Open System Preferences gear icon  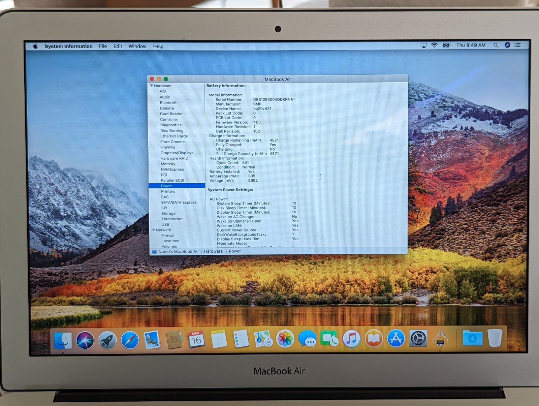pos(418,338)
